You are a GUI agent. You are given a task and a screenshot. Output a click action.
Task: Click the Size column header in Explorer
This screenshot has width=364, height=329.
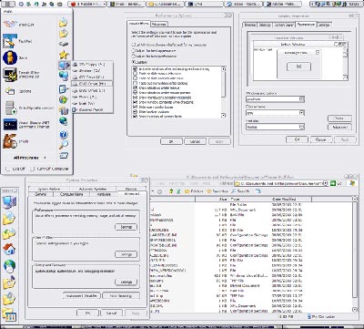(212, 199)
